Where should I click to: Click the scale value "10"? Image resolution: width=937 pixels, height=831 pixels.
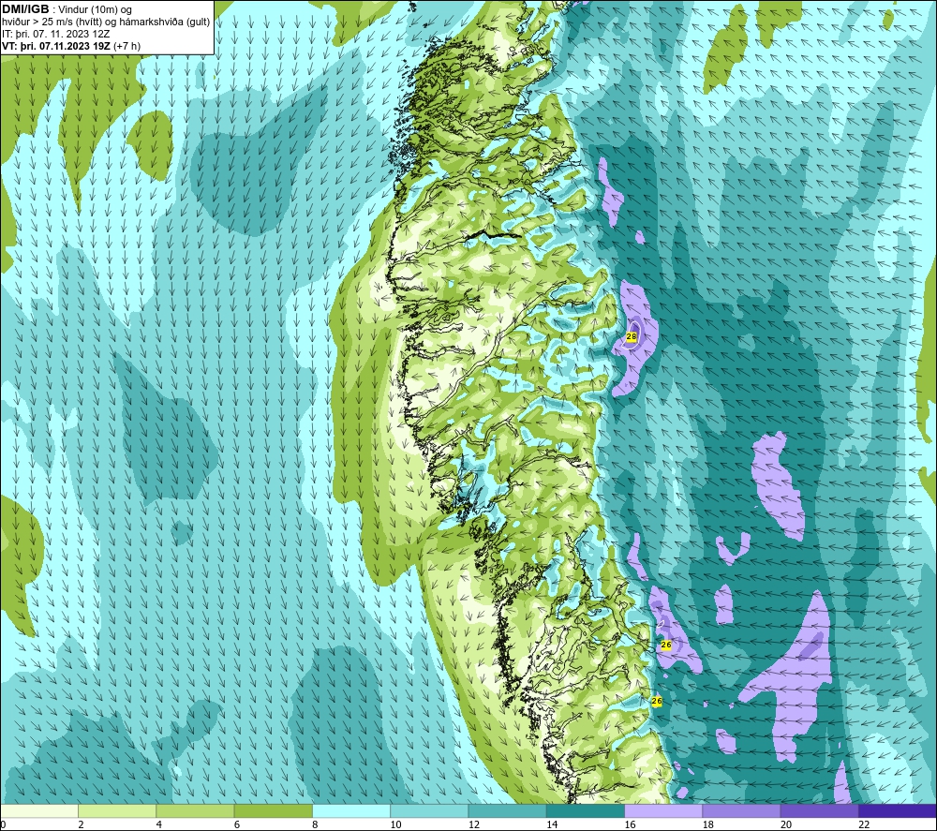396,824
